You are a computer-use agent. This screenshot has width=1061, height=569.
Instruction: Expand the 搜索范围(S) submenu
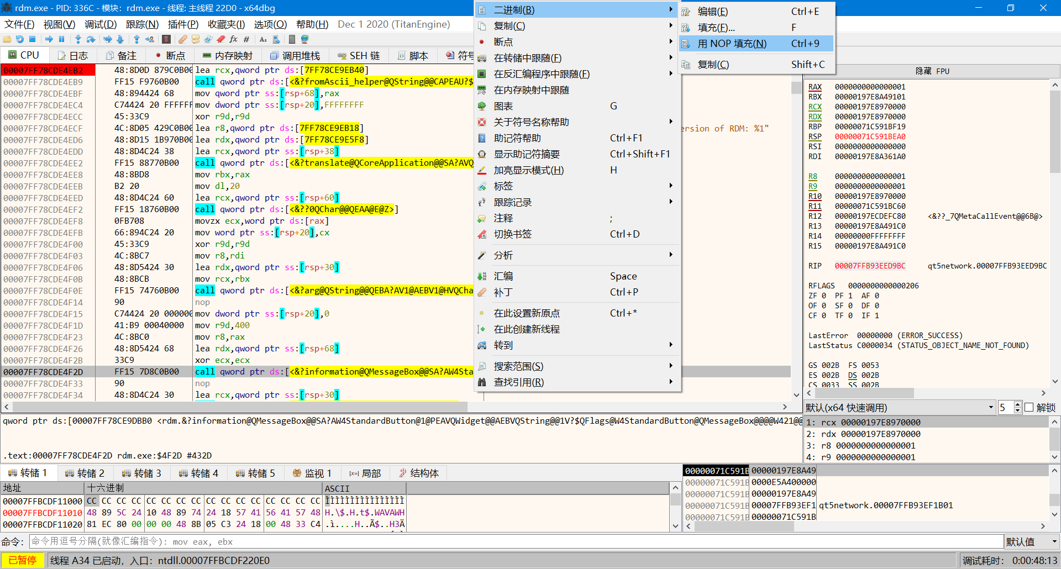click(576, 366)
